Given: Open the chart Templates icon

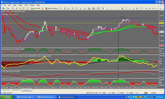Looking at the screenshot, I should point(98,8).
